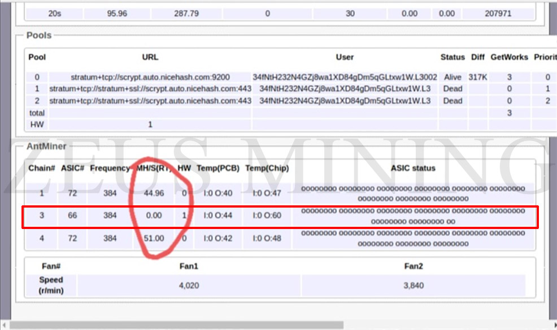Click chain 4 hashrate value 51.00
The width and height of the screenshot is (557, 330).
tap(153, 238)
